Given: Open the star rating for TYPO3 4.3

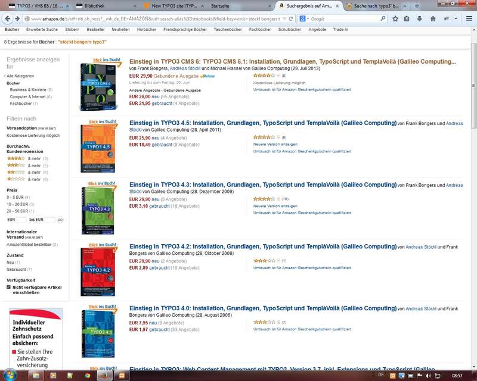Looking at the screenshot, I should pyautogui.click(x=264, y=199).
